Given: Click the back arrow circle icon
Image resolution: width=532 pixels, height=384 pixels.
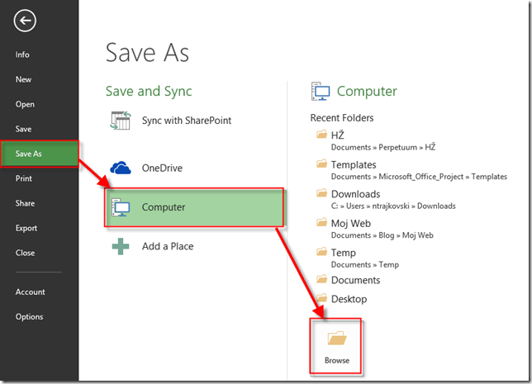Looking at the screenshot, I should coord(25,21).
